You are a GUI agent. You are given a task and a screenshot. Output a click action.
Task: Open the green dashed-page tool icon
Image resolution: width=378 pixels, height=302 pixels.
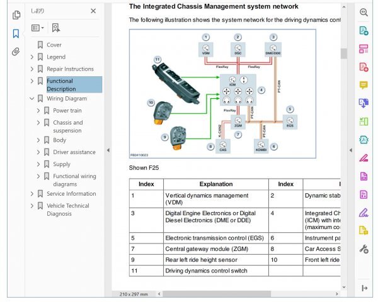(364, 121)
